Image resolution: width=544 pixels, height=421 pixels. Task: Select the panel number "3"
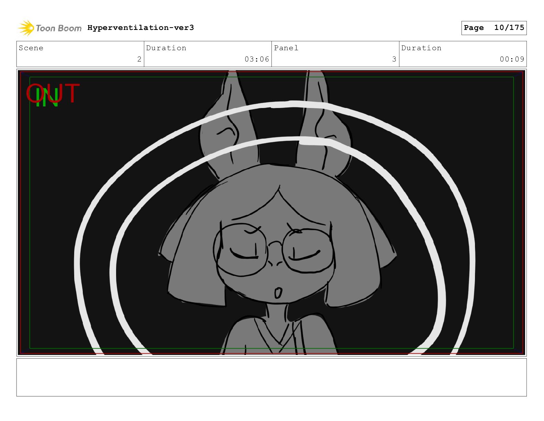[394, 59]
